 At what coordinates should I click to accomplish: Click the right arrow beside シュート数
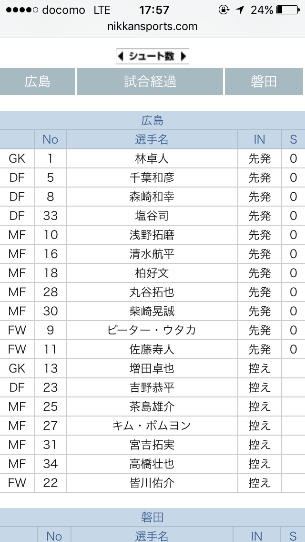[184, 56]
